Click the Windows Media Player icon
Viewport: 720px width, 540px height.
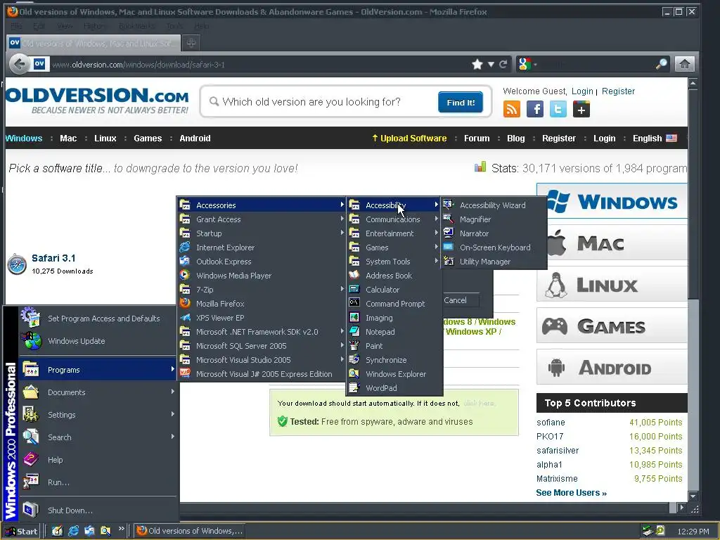click(x=185, y=275)
